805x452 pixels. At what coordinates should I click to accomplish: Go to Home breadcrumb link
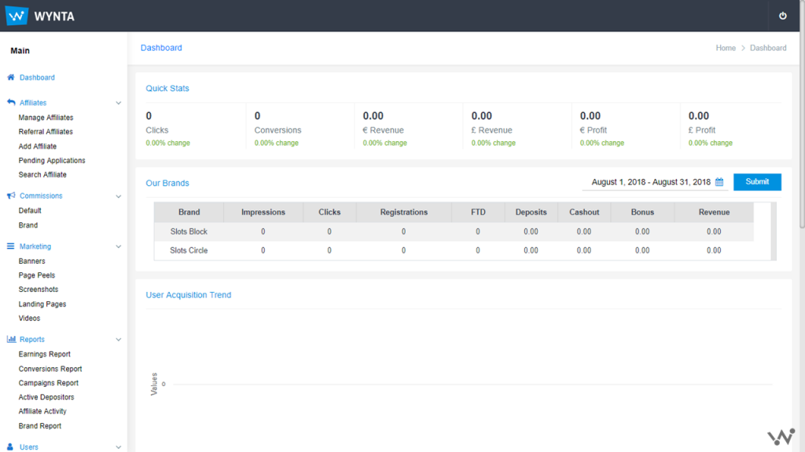726,48
